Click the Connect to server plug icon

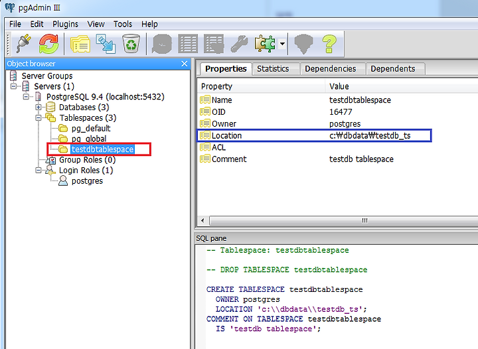click(23, 44)
